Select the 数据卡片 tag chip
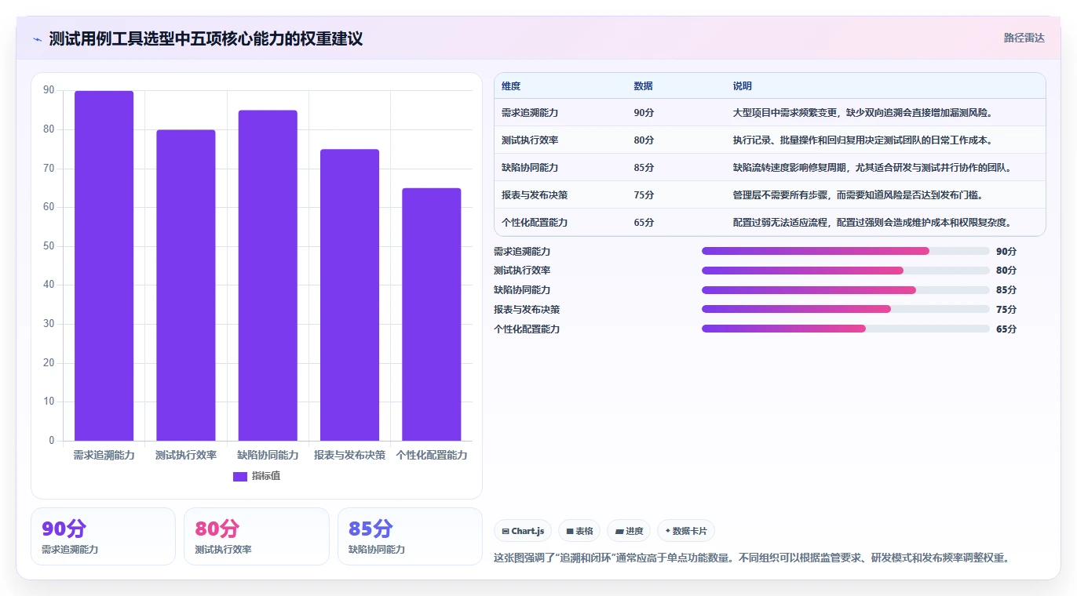Image resolution: width=1077 pixels, height=596 pixels. [686, 531]
